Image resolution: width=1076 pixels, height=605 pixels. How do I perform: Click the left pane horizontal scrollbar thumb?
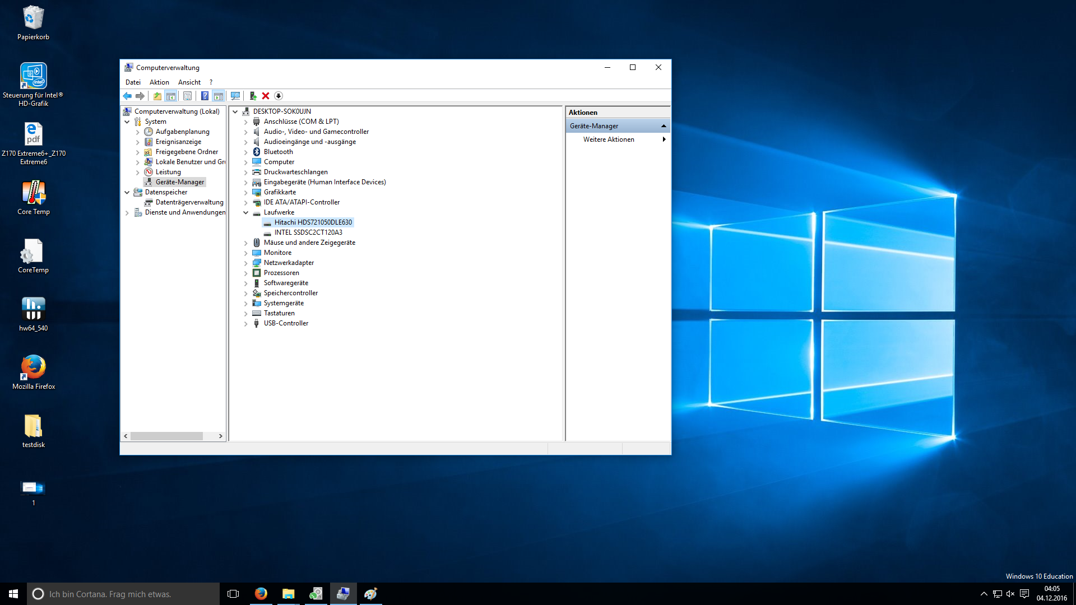(166, 436)
